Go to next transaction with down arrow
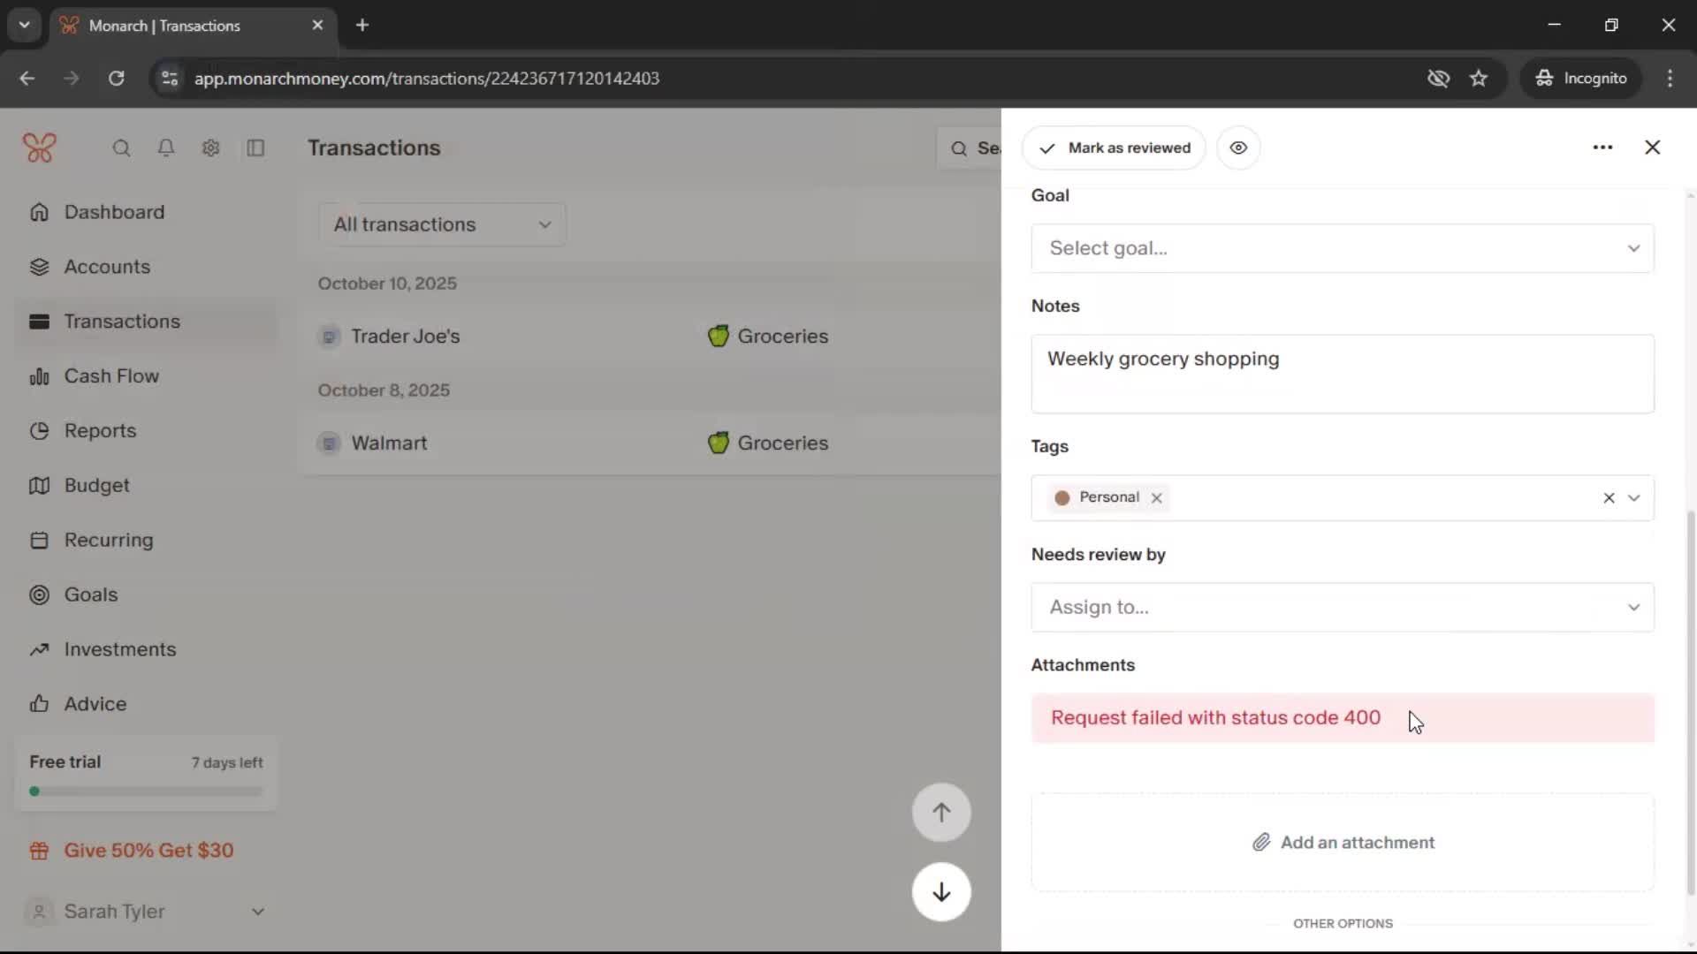 point(941,892)
